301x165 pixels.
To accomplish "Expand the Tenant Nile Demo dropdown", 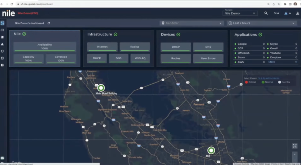I will [x=240, y=13].
